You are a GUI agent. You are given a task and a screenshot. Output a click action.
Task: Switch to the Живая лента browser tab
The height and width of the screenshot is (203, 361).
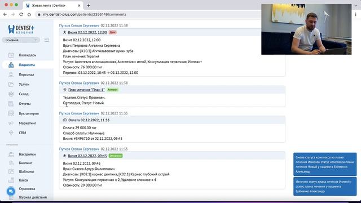53,6
